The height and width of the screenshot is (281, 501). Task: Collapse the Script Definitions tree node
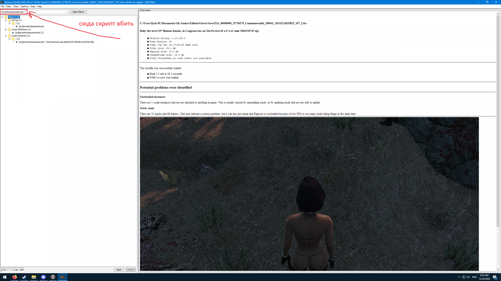(6, 29)
